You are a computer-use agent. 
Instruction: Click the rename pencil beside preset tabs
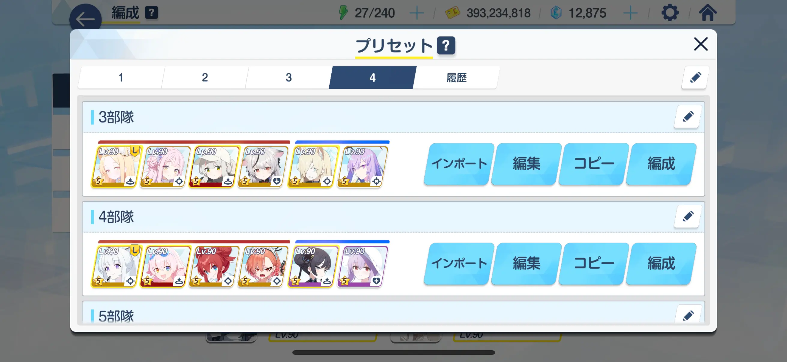tap(695, 78)
